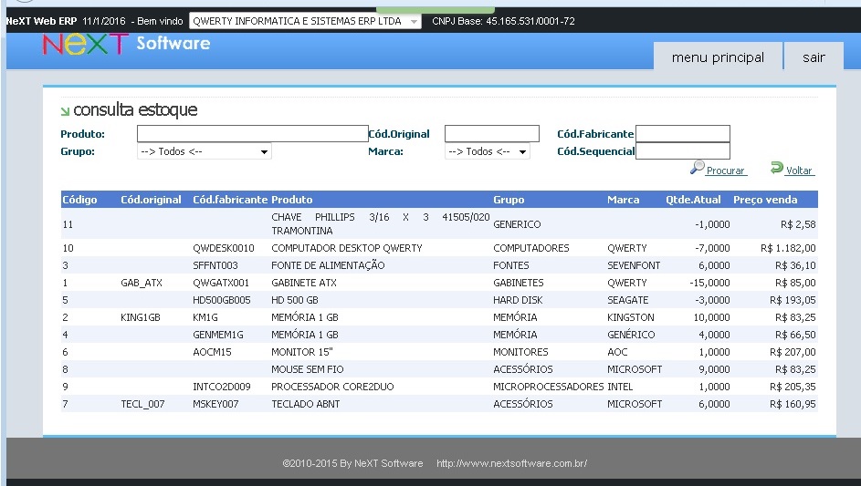This screenshot has width=861, height=486.
Task: Select MOUSE SEM FIO product
Action: pos(308,369)
